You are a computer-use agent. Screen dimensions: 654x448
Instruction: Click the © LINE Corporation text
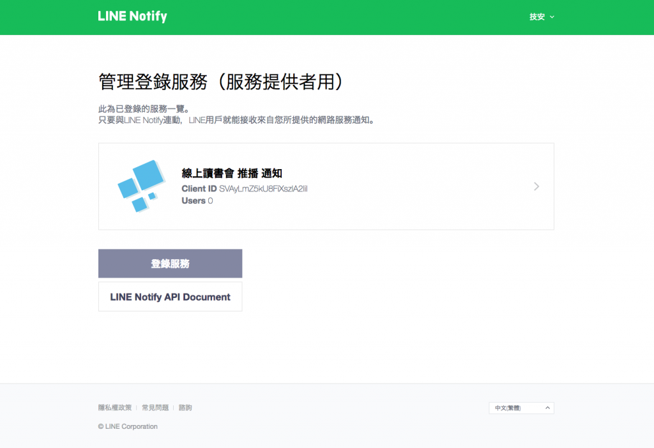click(x=128, y=426)
